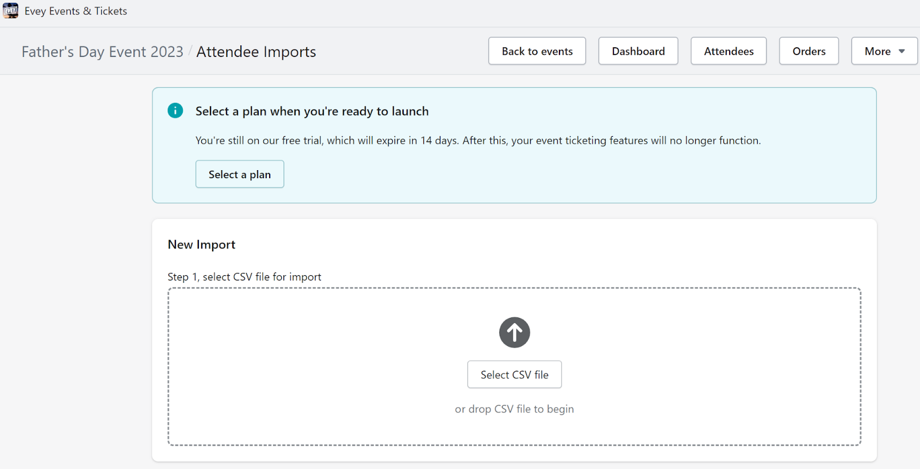This screenshot has width=920, height=469.
Task: Open the event Dashboard
Action: (638, 51)
